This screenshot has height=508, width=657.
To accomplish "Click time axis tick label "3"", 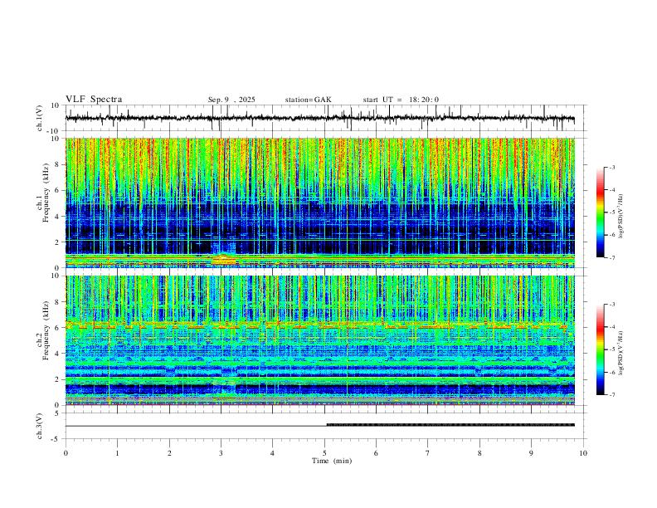I will coord(221,453).
